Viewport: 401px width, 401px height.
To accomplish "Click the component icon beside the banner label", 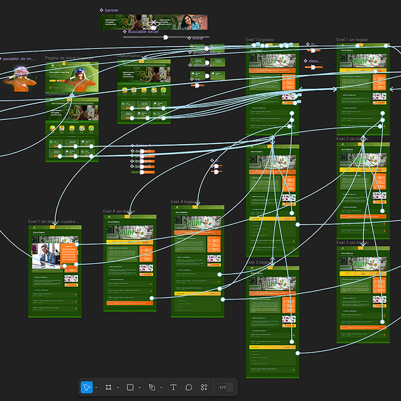I will pos(102,10).
